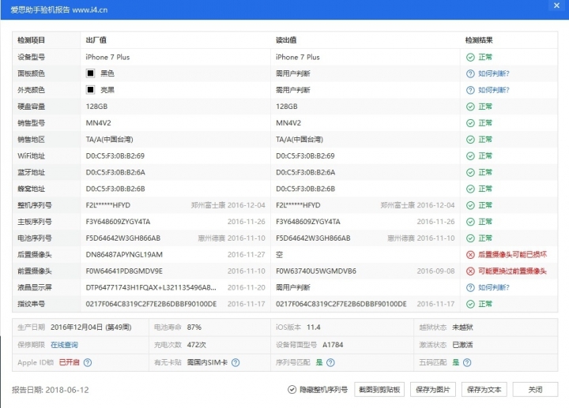The height and width of the screenshot is (408, 569).
Task: Click the help icon beside 需国内SIM卡
Action: [236, 362]
